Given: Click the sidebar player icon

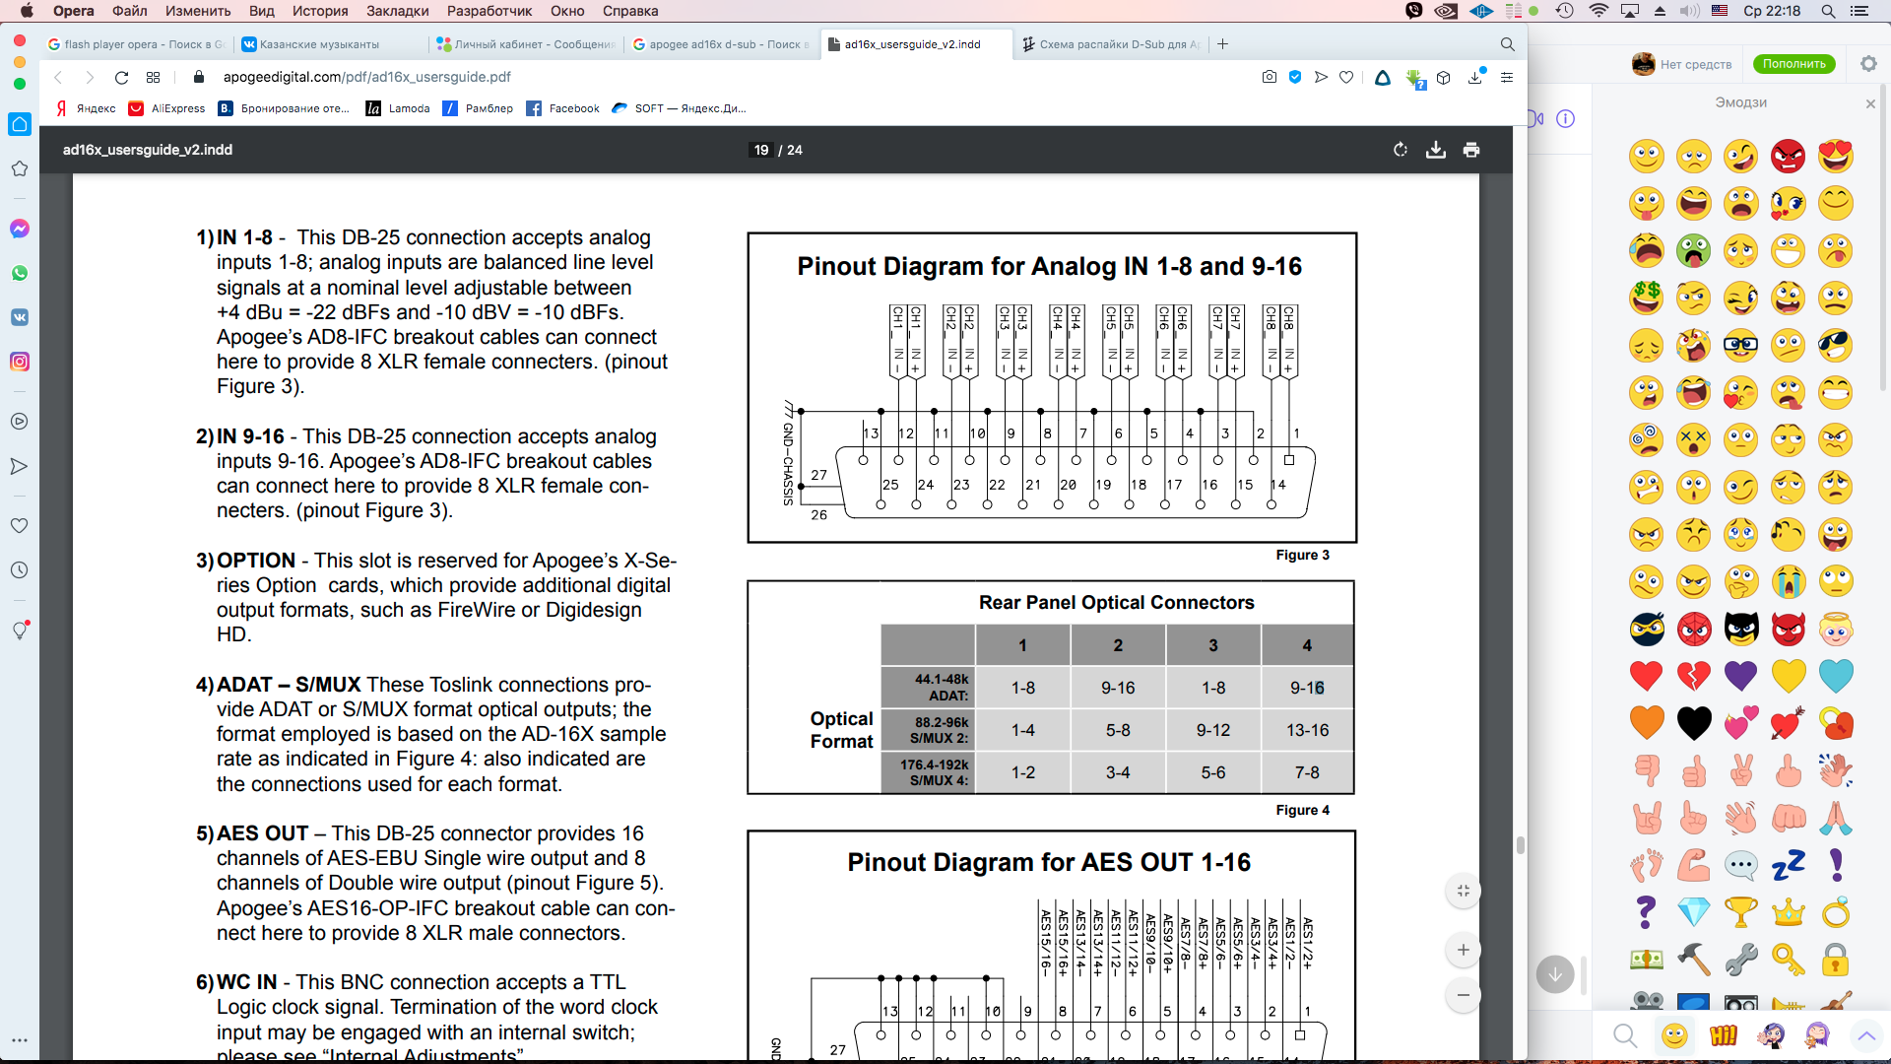Looking at the screenshot, I should point(20,421).
